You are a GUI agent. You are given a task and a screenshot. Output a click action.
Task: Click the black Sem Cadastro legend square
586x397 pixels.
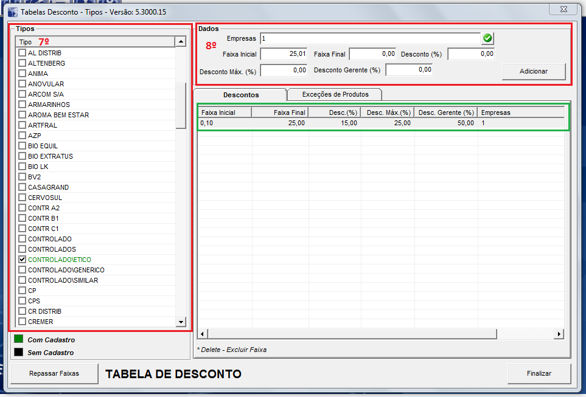tap(18, 352)
